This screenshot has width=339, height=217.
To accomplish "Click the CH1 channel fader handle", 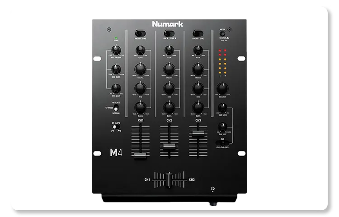I will pyautogui.click(x=140, y=156).
